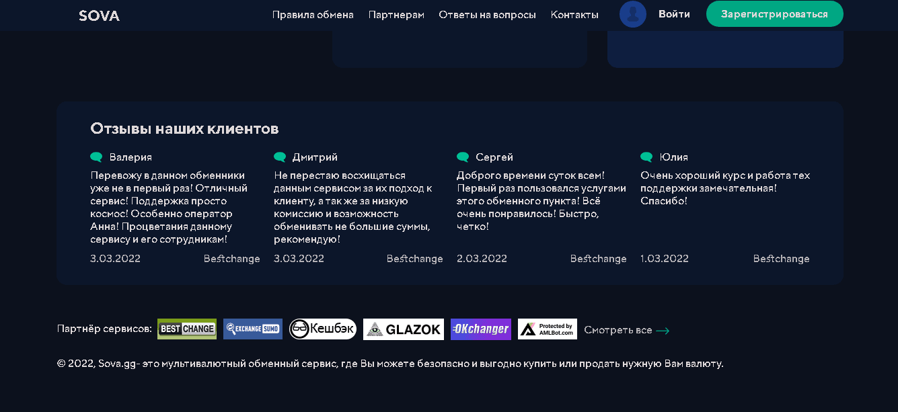Viewport: 898px width, 412px height.
Task: Click the chat bubble icon beside Сергей
Action: tap(463, 157)
